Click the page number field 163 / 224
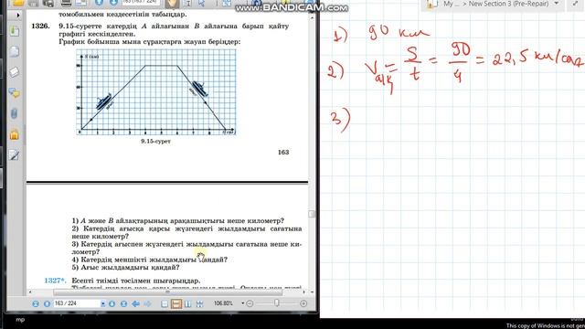585x329 pixels. pyautogui.click(x=77, y=303)
